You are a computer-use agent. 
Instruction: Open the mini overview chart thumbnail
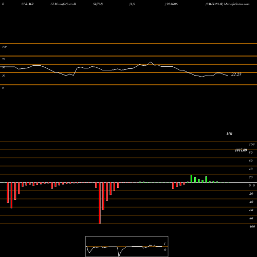[127, 246]
